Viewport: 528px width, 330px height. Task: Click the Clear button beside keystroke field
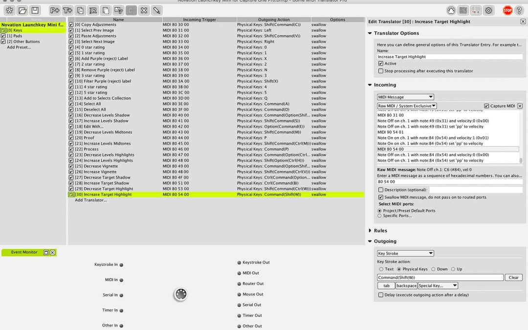click(x=513, y=277)
